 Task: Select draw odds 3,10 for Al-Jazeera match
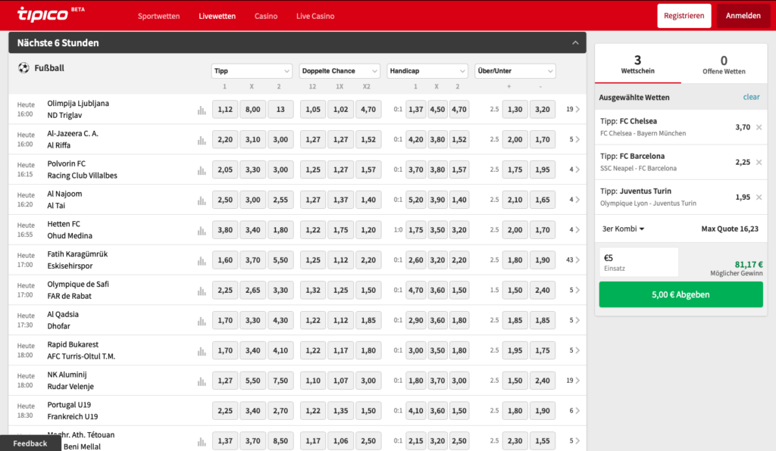pos(253,139)
